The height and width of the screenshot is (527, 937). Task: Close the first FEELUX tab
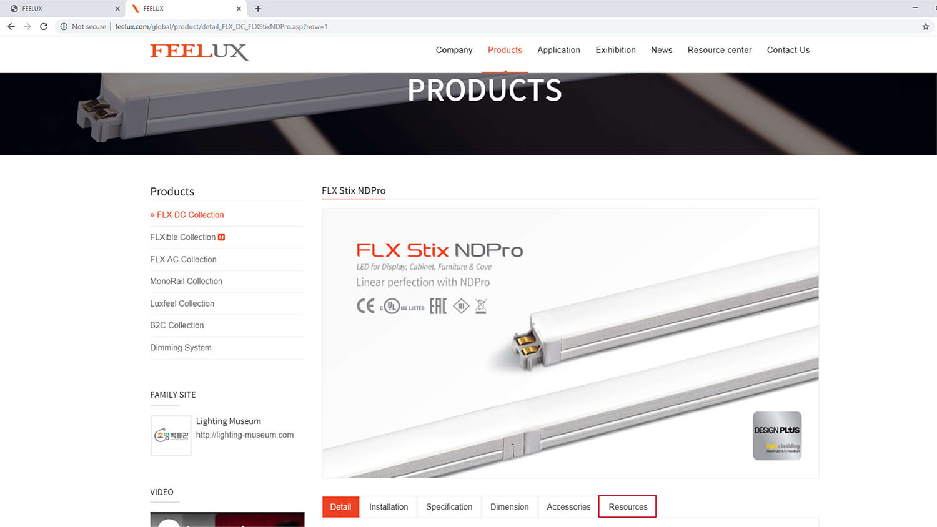point(117,9)
